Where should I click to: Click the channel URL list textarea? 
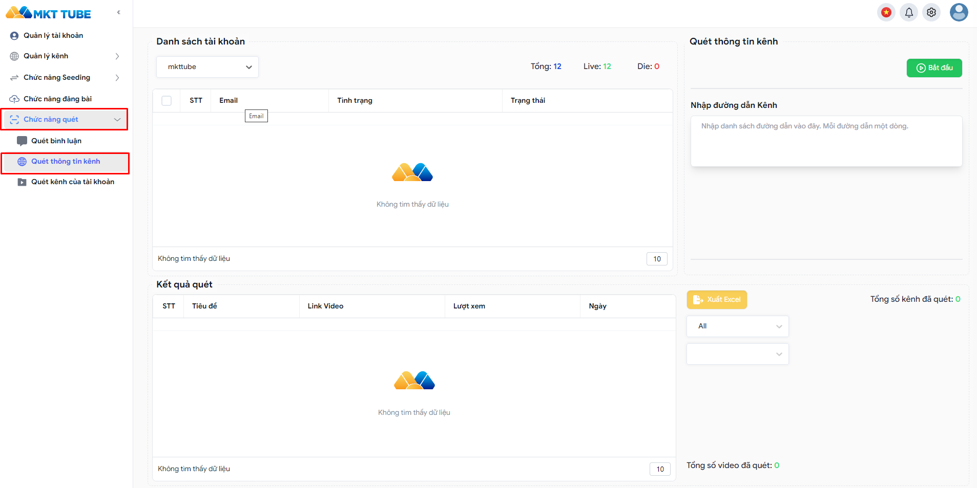tap(826, 141)
